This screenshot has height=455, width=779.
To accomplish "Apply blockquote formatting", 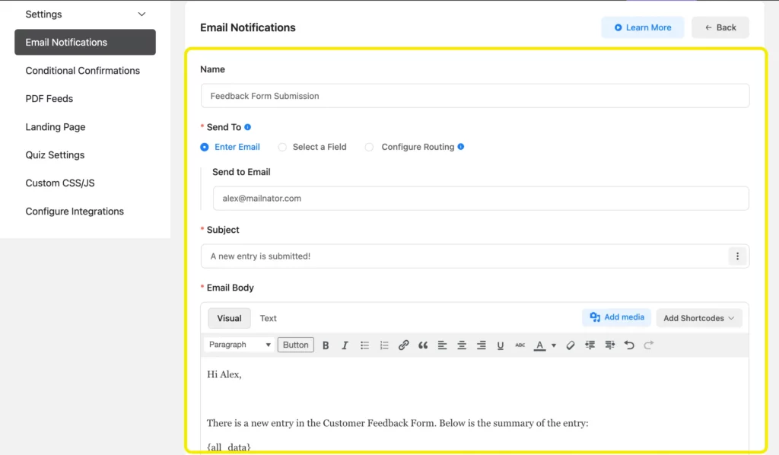I will pos(423,345).
